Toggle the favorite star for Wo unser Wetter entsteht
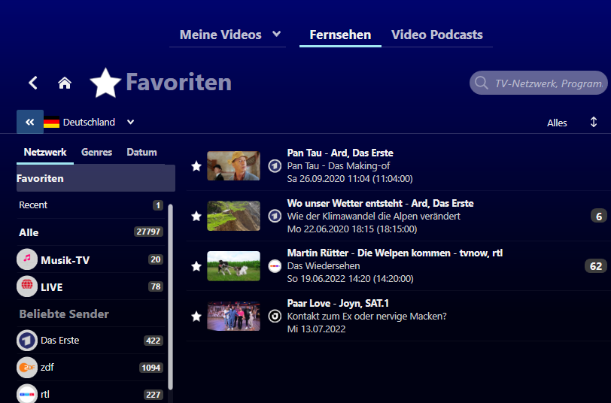 (x=196, y=216)
